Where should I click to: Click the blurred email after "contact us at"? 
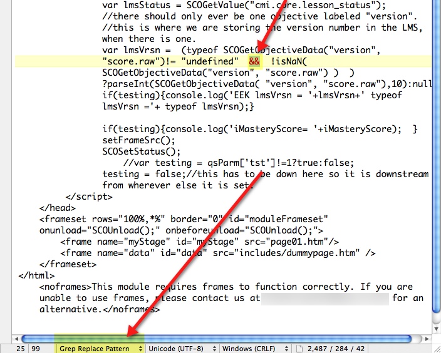[x=326, y=298]
